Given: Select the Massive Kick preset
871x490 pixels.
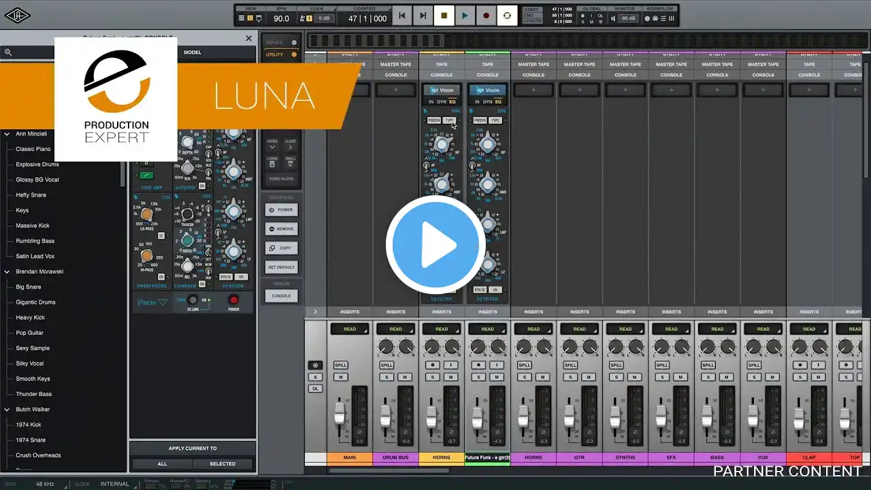Looking at the screenshot, I should point(33,226).
